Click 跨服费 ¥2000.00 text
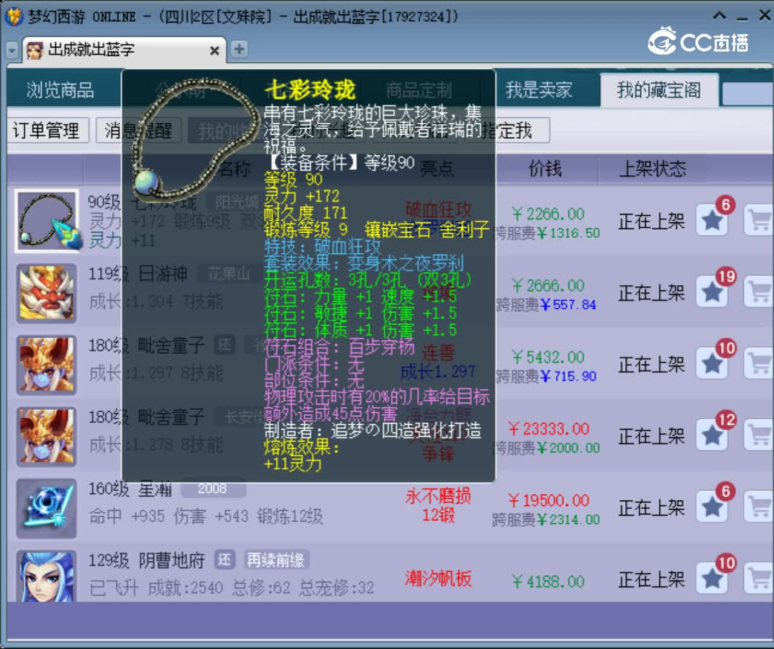The width and height of the screenshot is (774, 649). tap(547, 448)
